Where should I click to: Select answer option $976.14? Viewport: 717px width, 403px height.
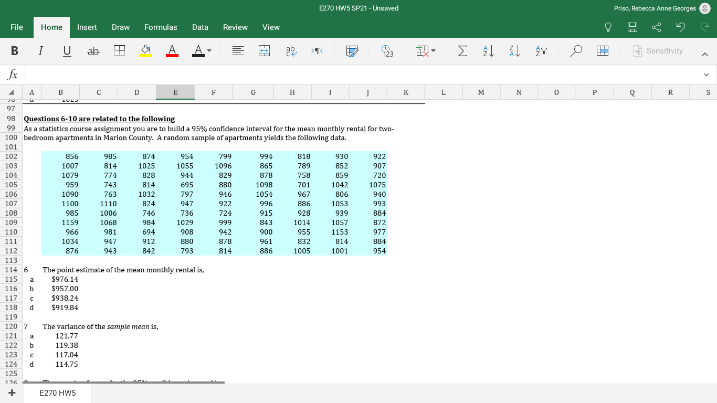pos(65,279)
